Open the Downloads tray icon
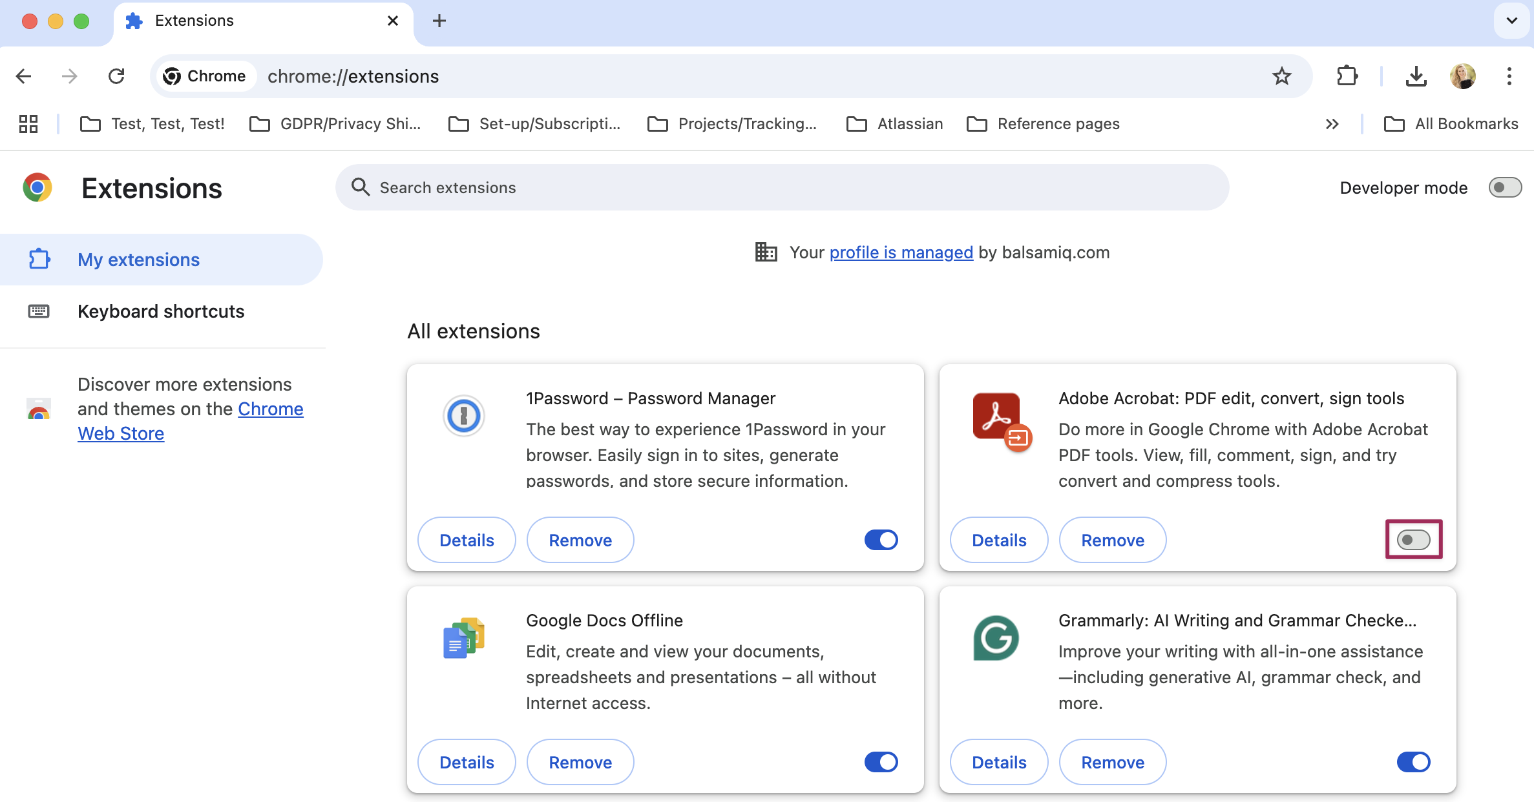 [1416, 76]
